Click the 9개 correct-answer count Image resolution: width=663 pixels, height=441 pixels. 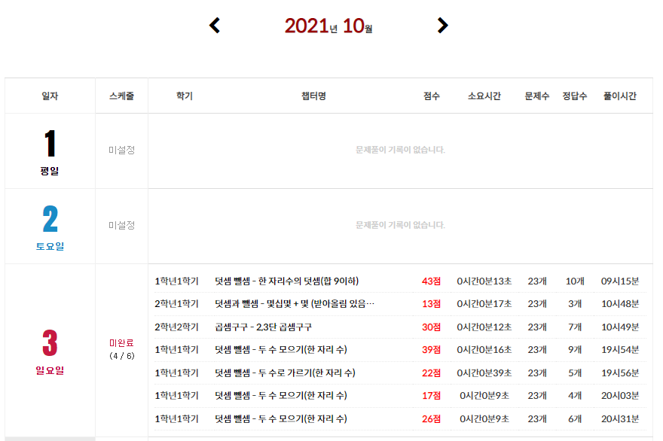[575, 350]
